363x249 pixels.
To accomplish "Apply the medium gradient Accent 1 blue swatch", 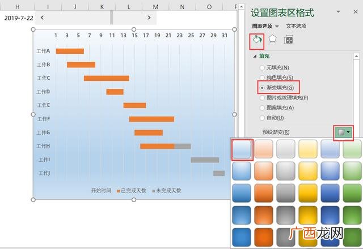I will (241, 193).
